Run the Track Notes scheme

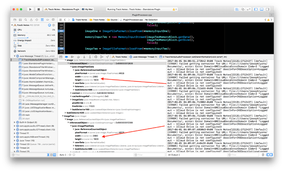[x=30, y=9]
